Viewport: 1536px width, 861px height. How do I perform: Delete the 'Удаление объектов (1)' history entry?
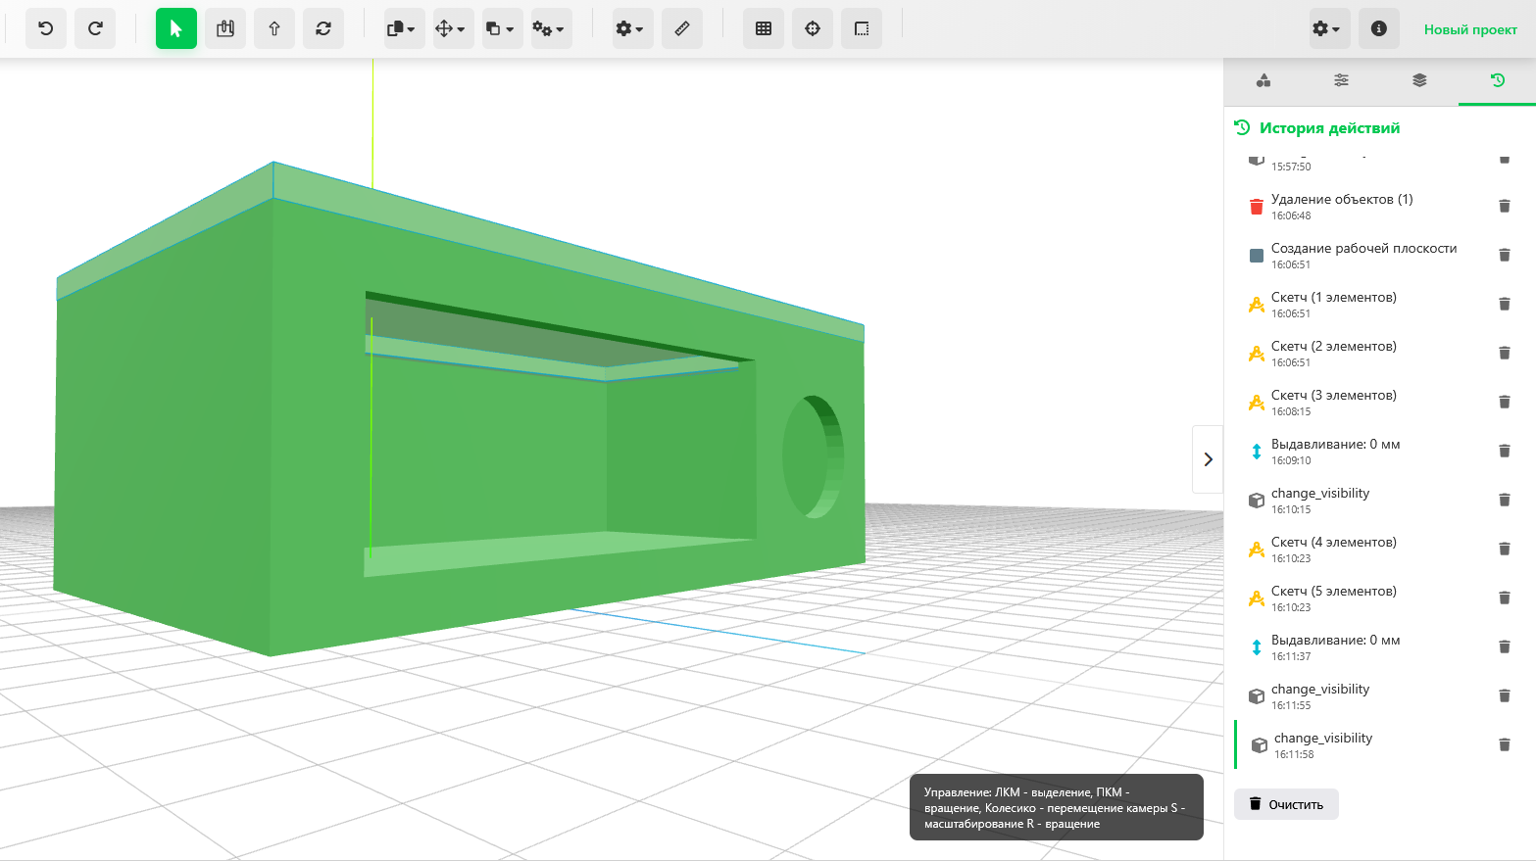[x=1504, y=206]
